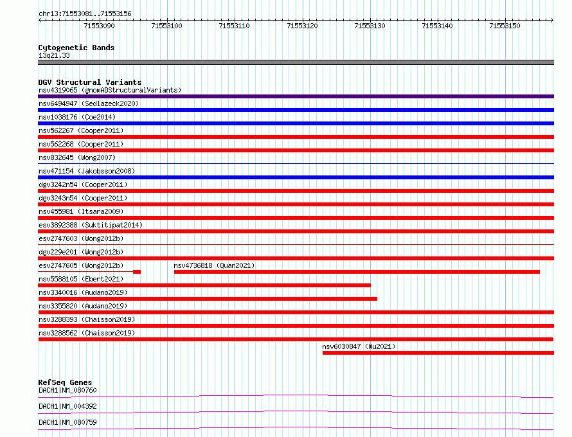The height and width of the screenshot is (437, 572).
Task: Open nsv5588105 (Ebert2021) label
Action: tap(81, 279)
